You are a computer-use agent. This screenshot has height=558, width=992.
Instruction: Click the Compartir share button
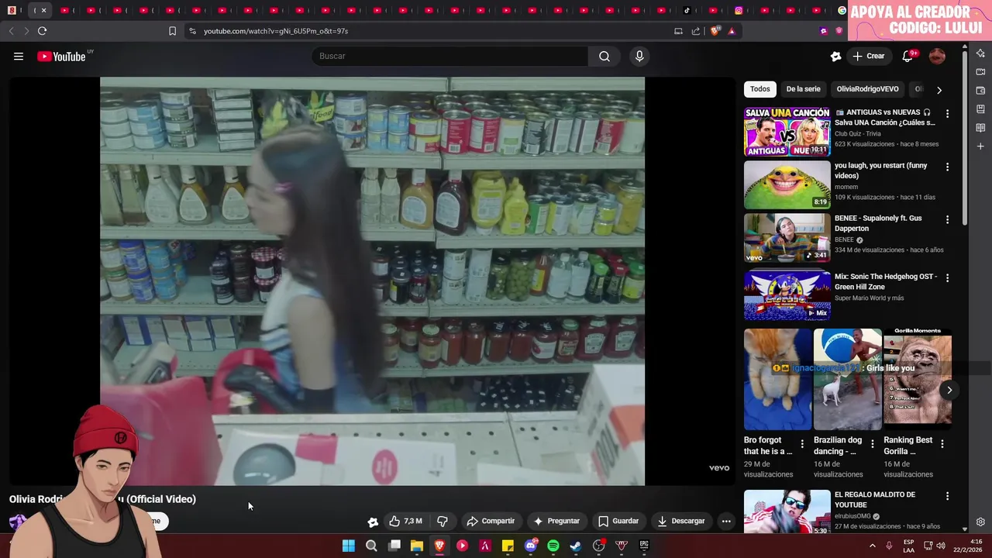(491, 521)
